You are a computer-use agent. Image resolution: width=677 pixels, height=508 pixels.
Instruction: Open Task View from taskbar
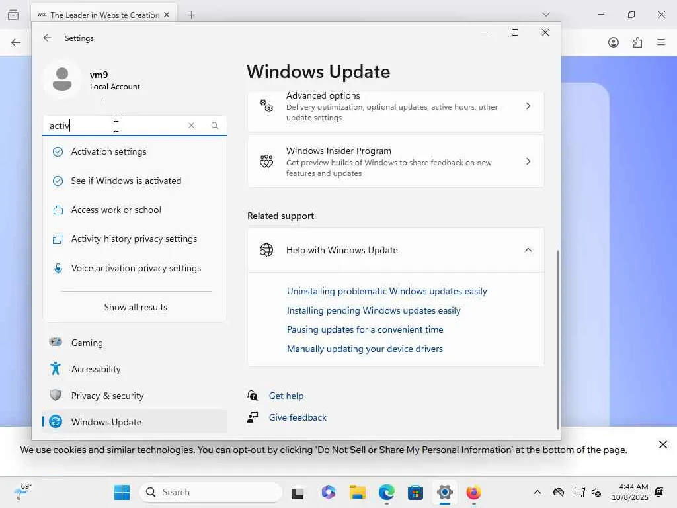(x=298, y=492)
